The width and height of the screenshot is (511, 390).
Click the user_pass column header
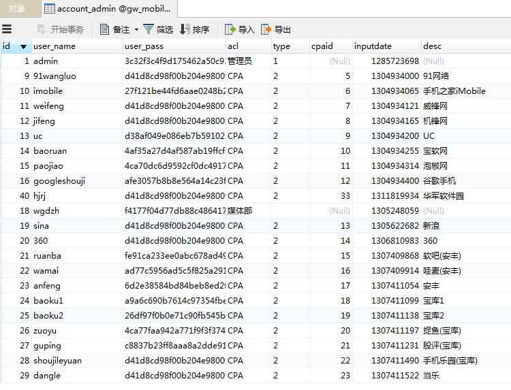coord(174,46)
